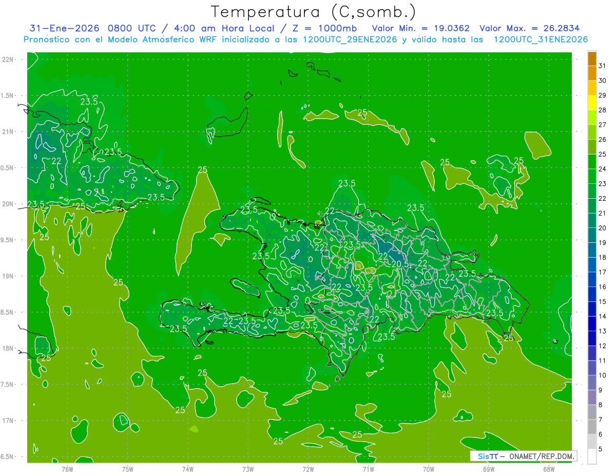Click the 'SisTT - ONAMET/REP.DOM.' logo box
The width and height of the screenshot is (616, 476).
coord(524,456)
